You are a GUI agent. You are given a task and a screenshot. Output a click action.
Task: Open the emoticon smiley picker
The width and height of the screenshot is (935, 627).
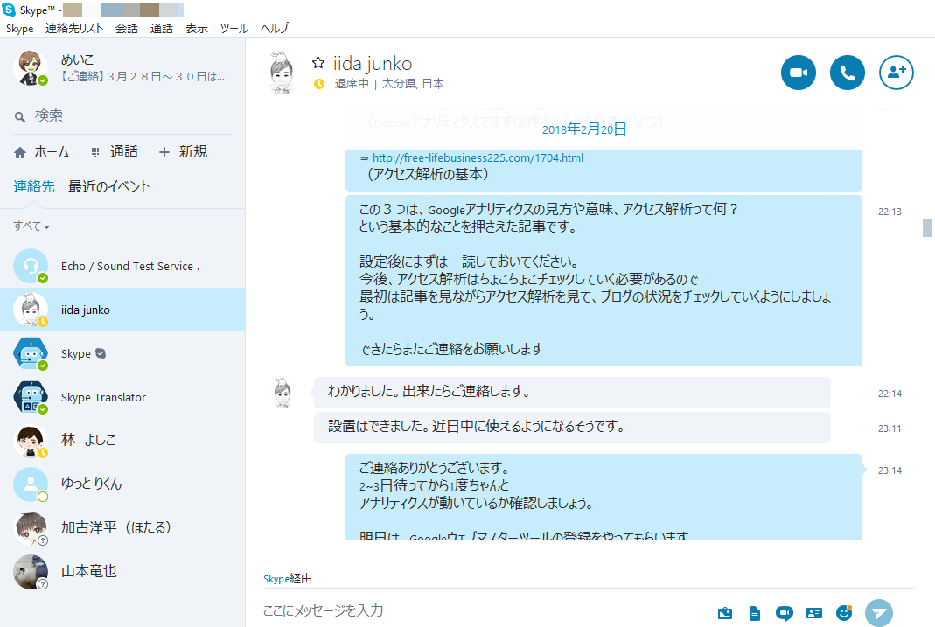pyautogui.click(x=844, y=613)
